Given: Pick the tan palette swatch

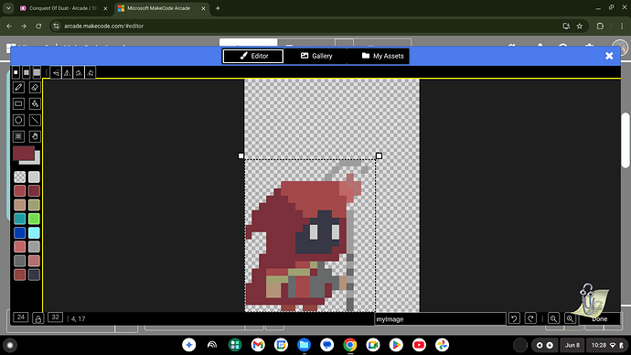Looking at the screenshot, I should [20, 205].
